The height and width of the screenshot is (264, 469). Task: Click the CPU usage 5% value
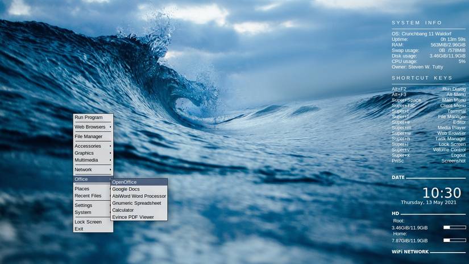point(462,61)
